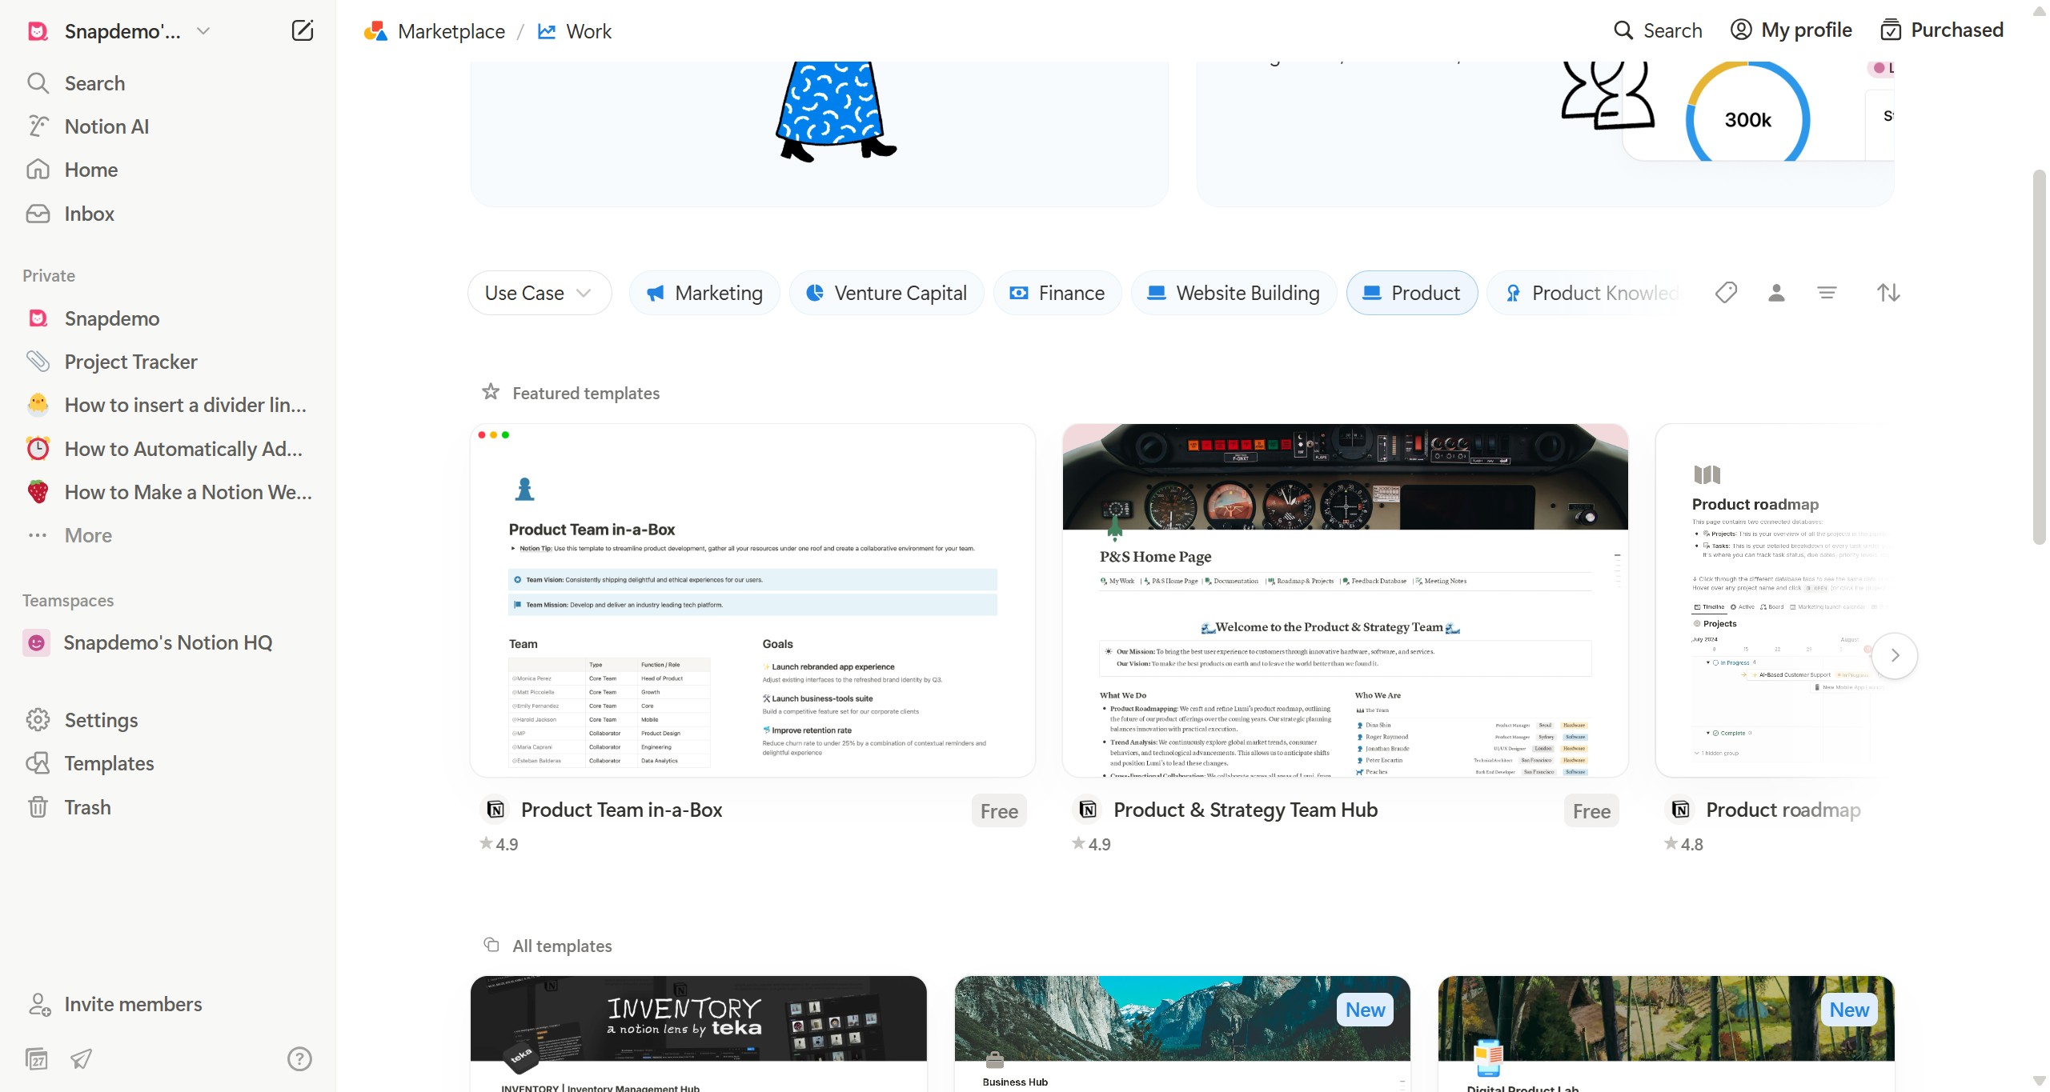Click Notion creator icon beside Product roadmap
This screenshot has width=2050, height=1092.
pos(1680,810)
